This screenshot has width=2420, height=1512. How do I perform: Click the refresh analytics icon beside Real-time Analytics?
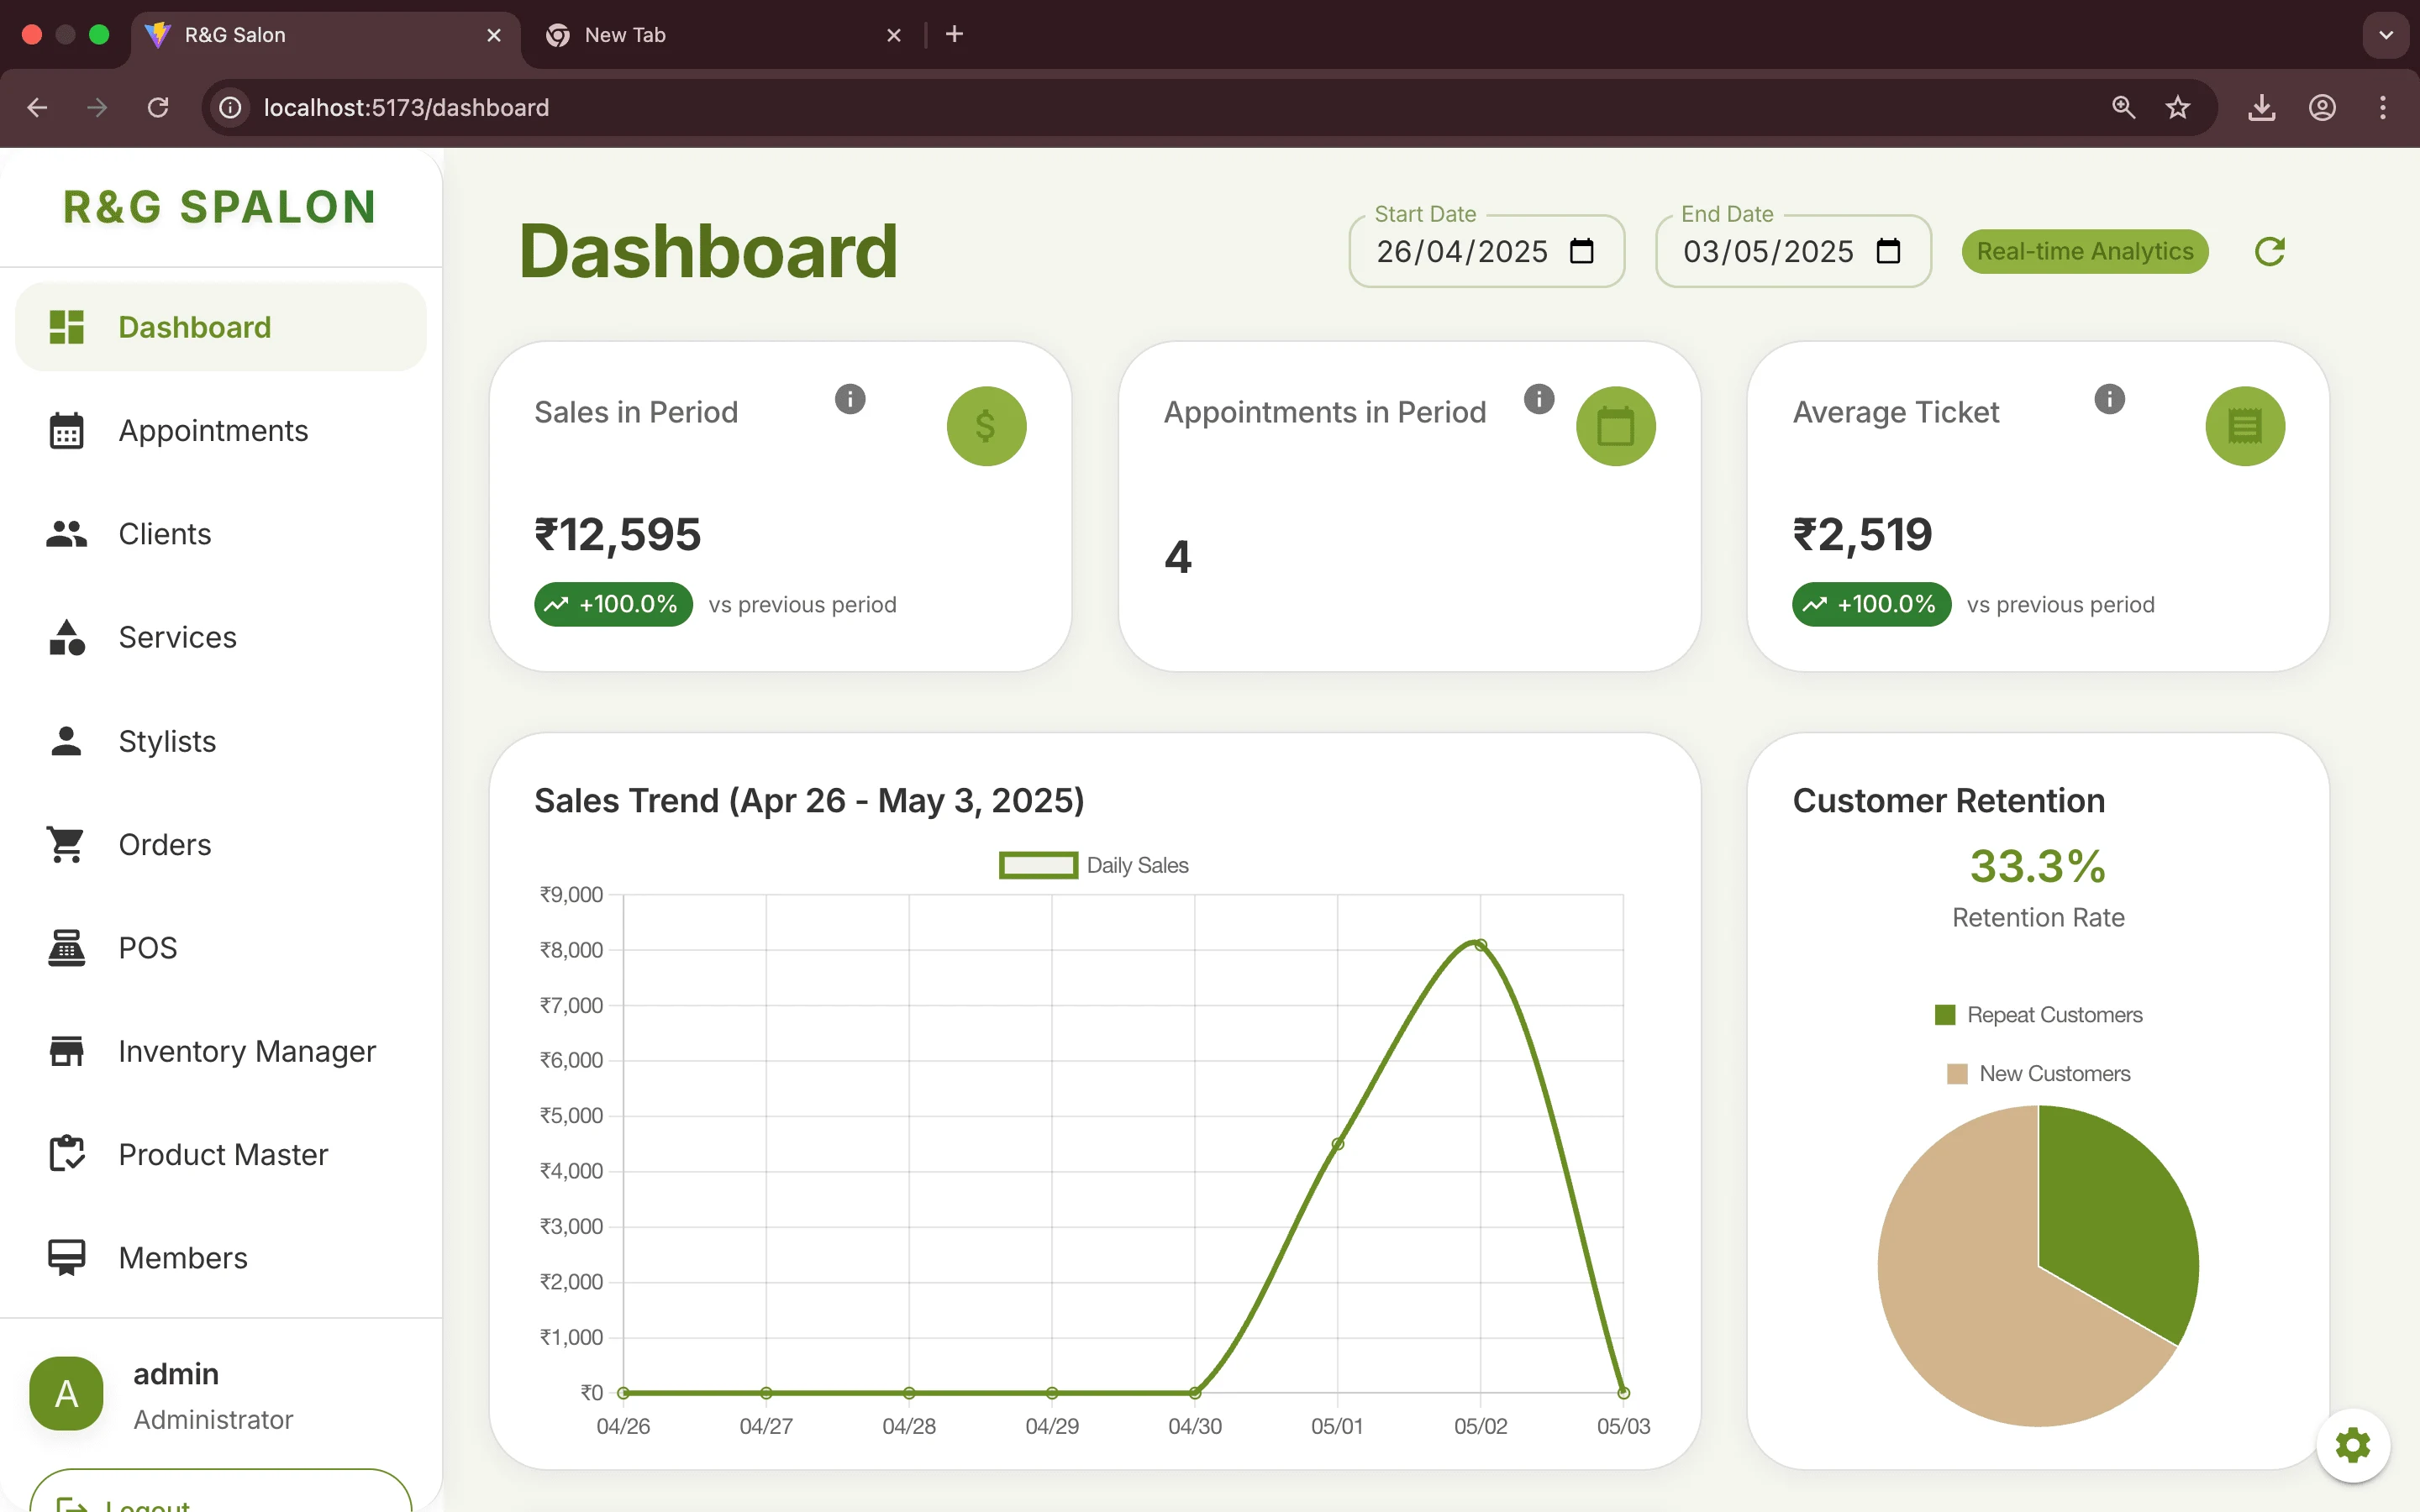point(2269,251)
